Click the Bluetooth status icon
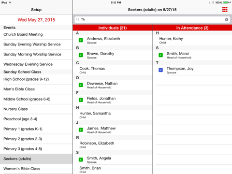The height and width of the screenshot is (174, 232). click(213, 2)
